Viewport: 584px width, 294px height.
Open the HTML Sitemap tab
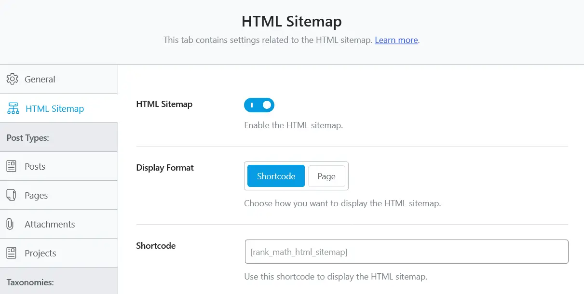pyautogui.click(x=59, y=108)
